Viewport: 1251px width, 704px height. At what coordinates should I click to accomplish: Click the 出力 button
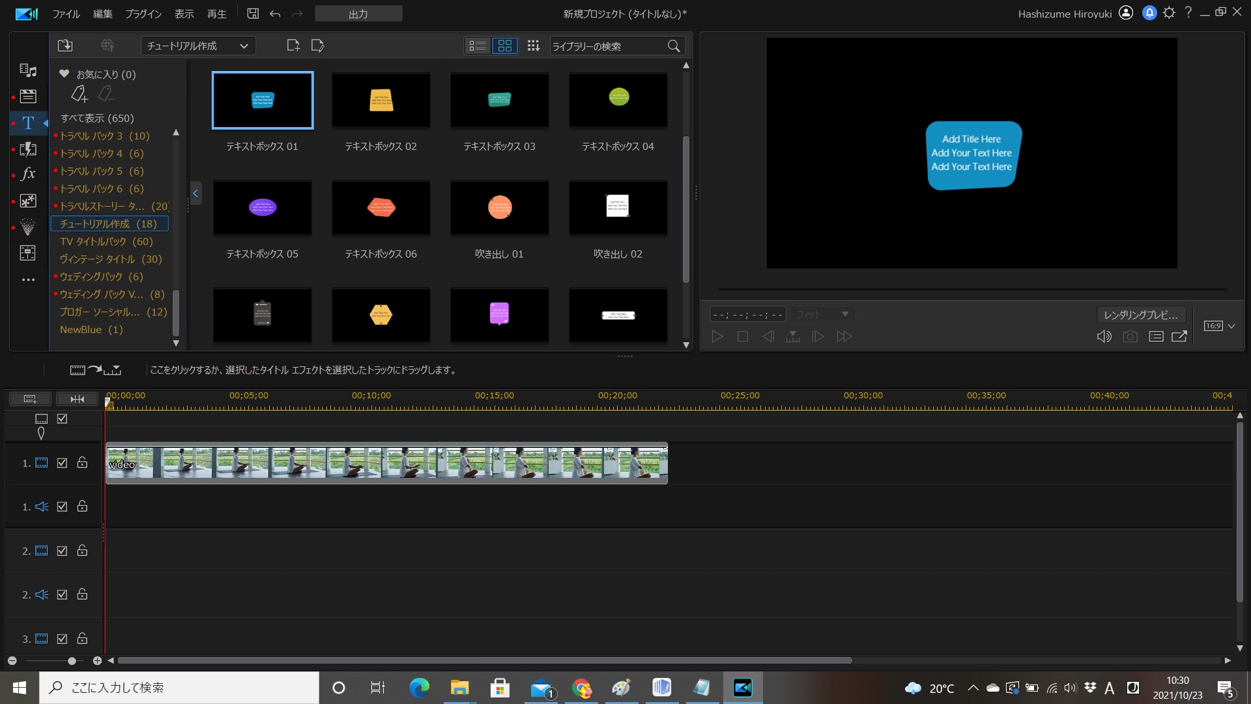358,14
